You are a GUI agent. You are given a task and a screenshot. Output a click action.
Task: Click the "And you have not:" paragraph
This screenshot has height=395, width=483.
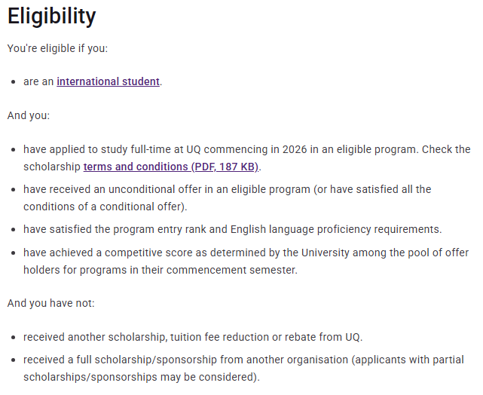(50, 303)
